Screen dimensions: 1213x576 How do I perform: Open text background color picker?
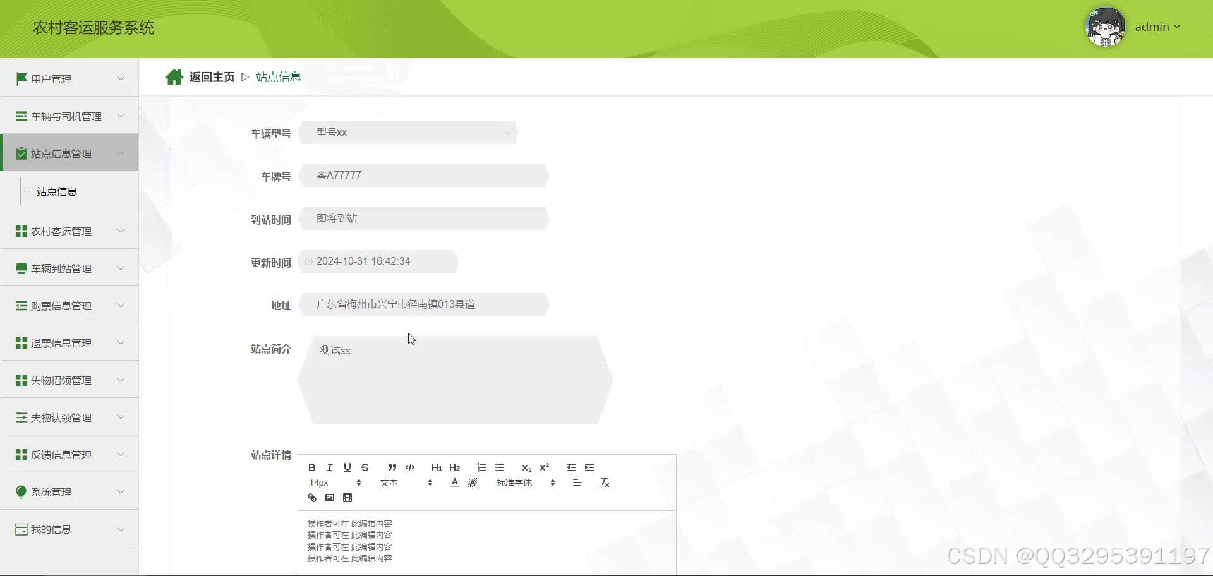(472, 483)
